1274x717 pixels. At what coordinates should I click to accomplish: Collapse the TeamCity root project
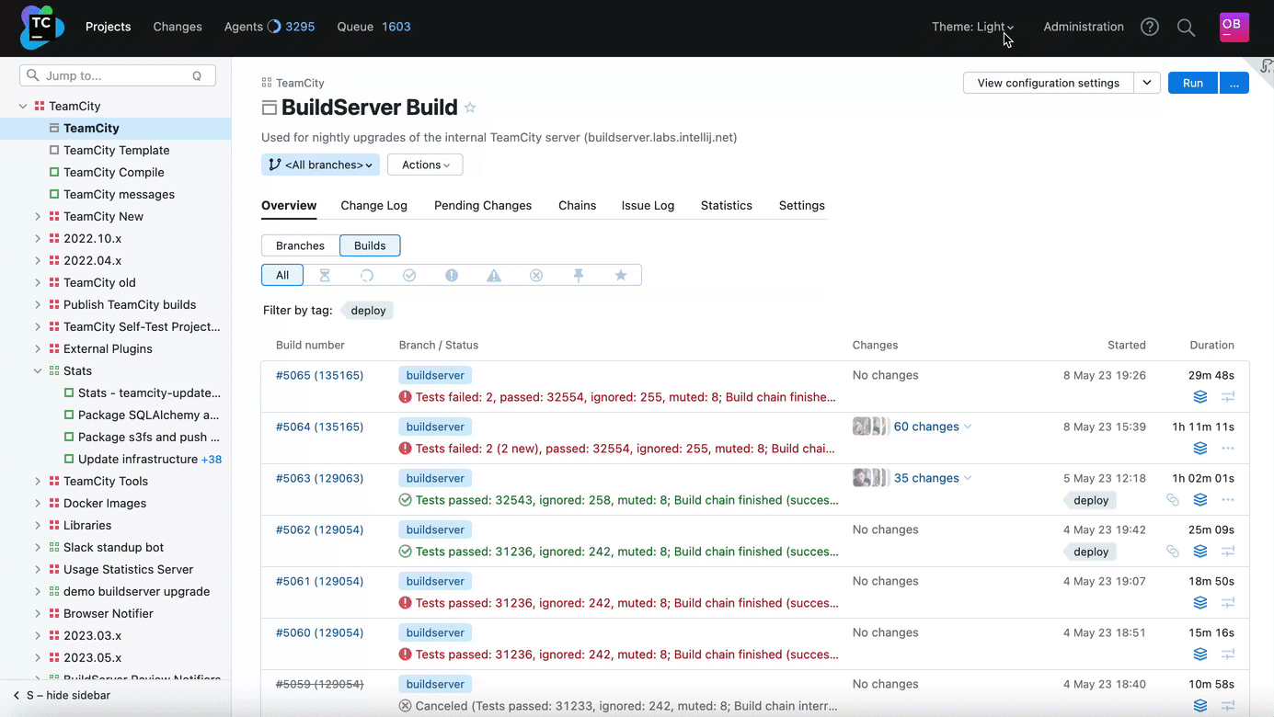[x=23, y=106]
